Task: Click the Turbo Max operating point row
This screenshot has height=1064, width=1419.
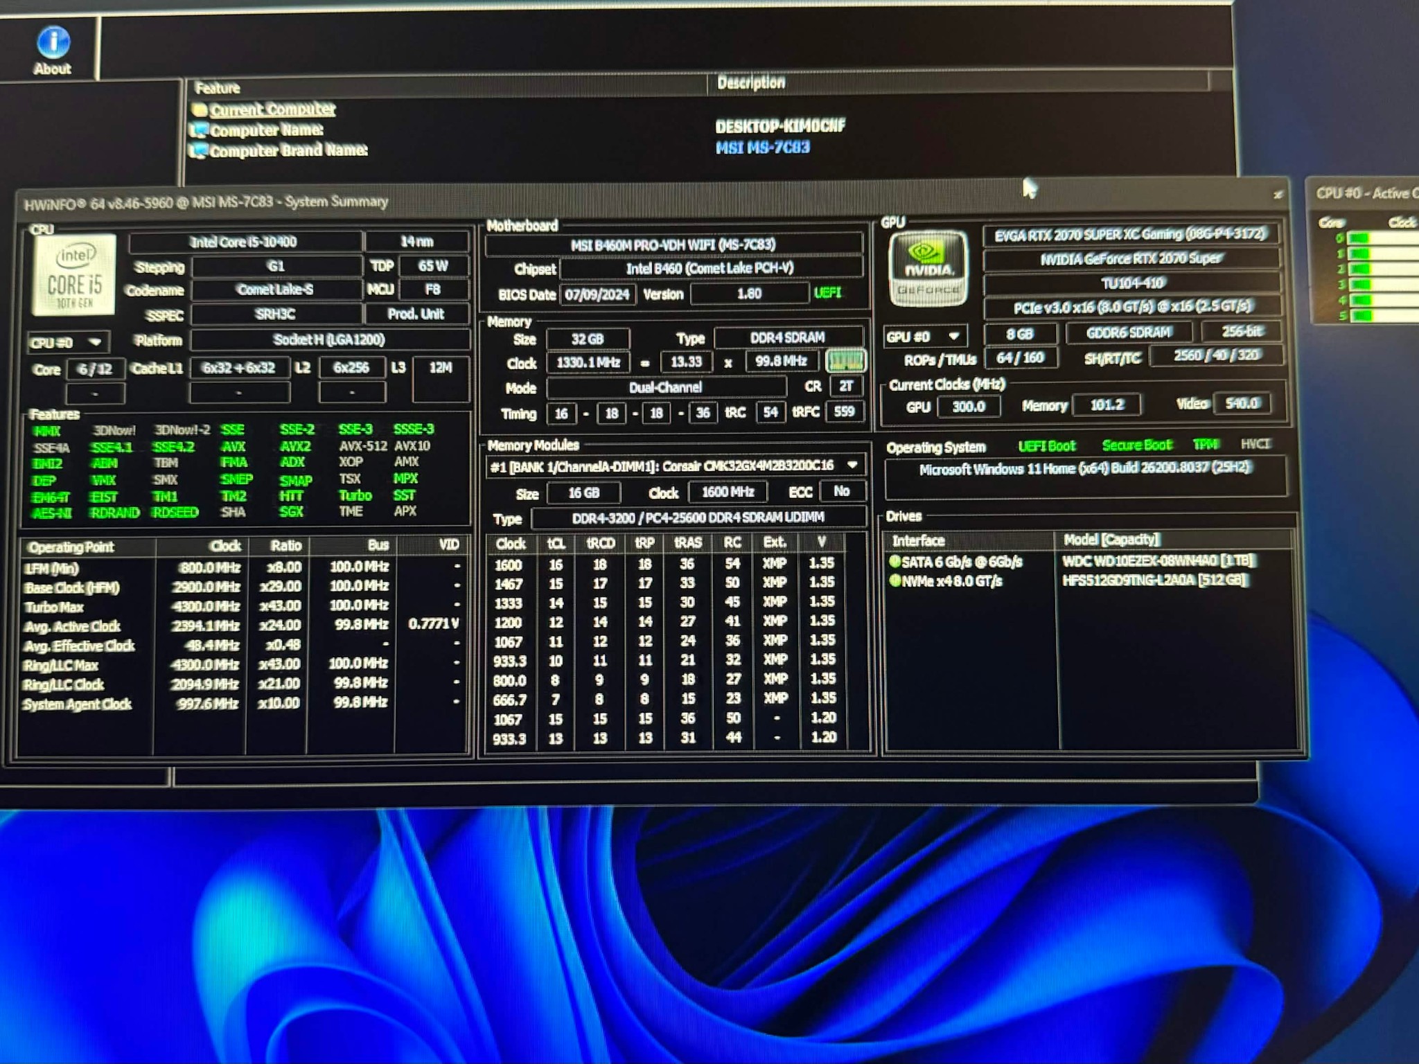Action: point(243,606)
